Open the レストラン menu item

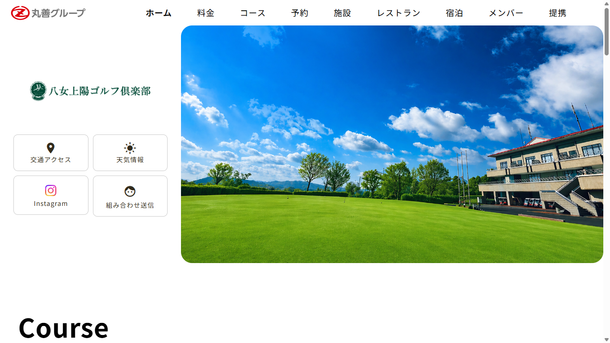(x=399, y=13)
